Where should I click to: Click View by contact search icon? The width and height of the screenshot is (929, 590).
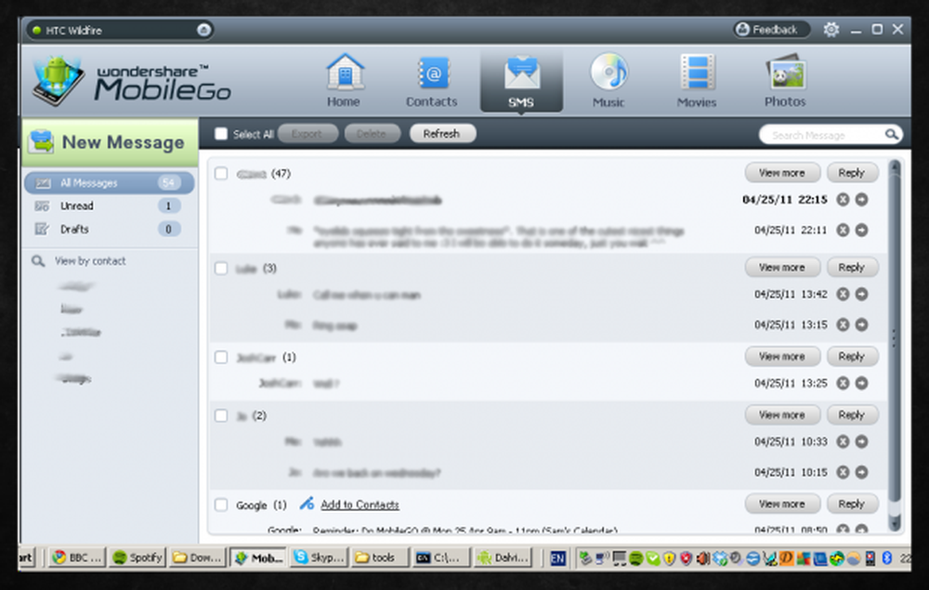coord(38,261)
